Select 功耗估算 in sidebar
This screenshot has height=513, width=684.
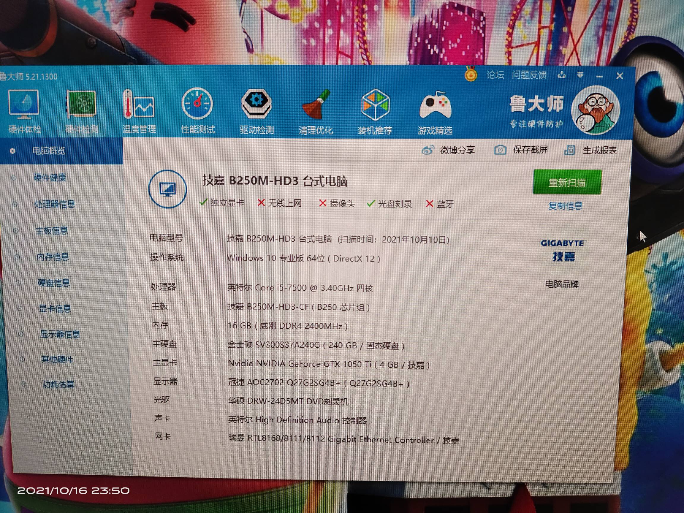[58, 384]
